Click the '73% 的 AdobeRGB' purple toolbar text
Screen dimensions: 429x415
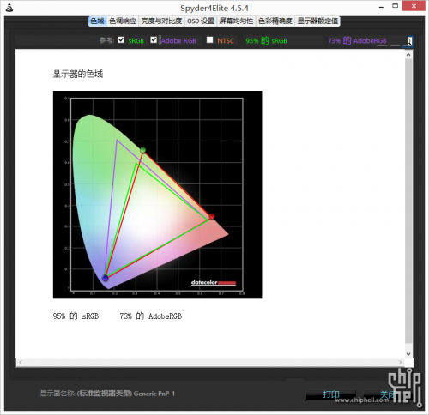coord(357,40)
